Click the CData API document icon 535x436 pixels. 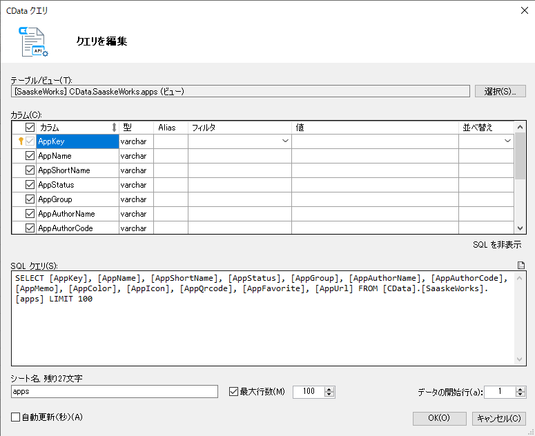(x=33, y=41)
